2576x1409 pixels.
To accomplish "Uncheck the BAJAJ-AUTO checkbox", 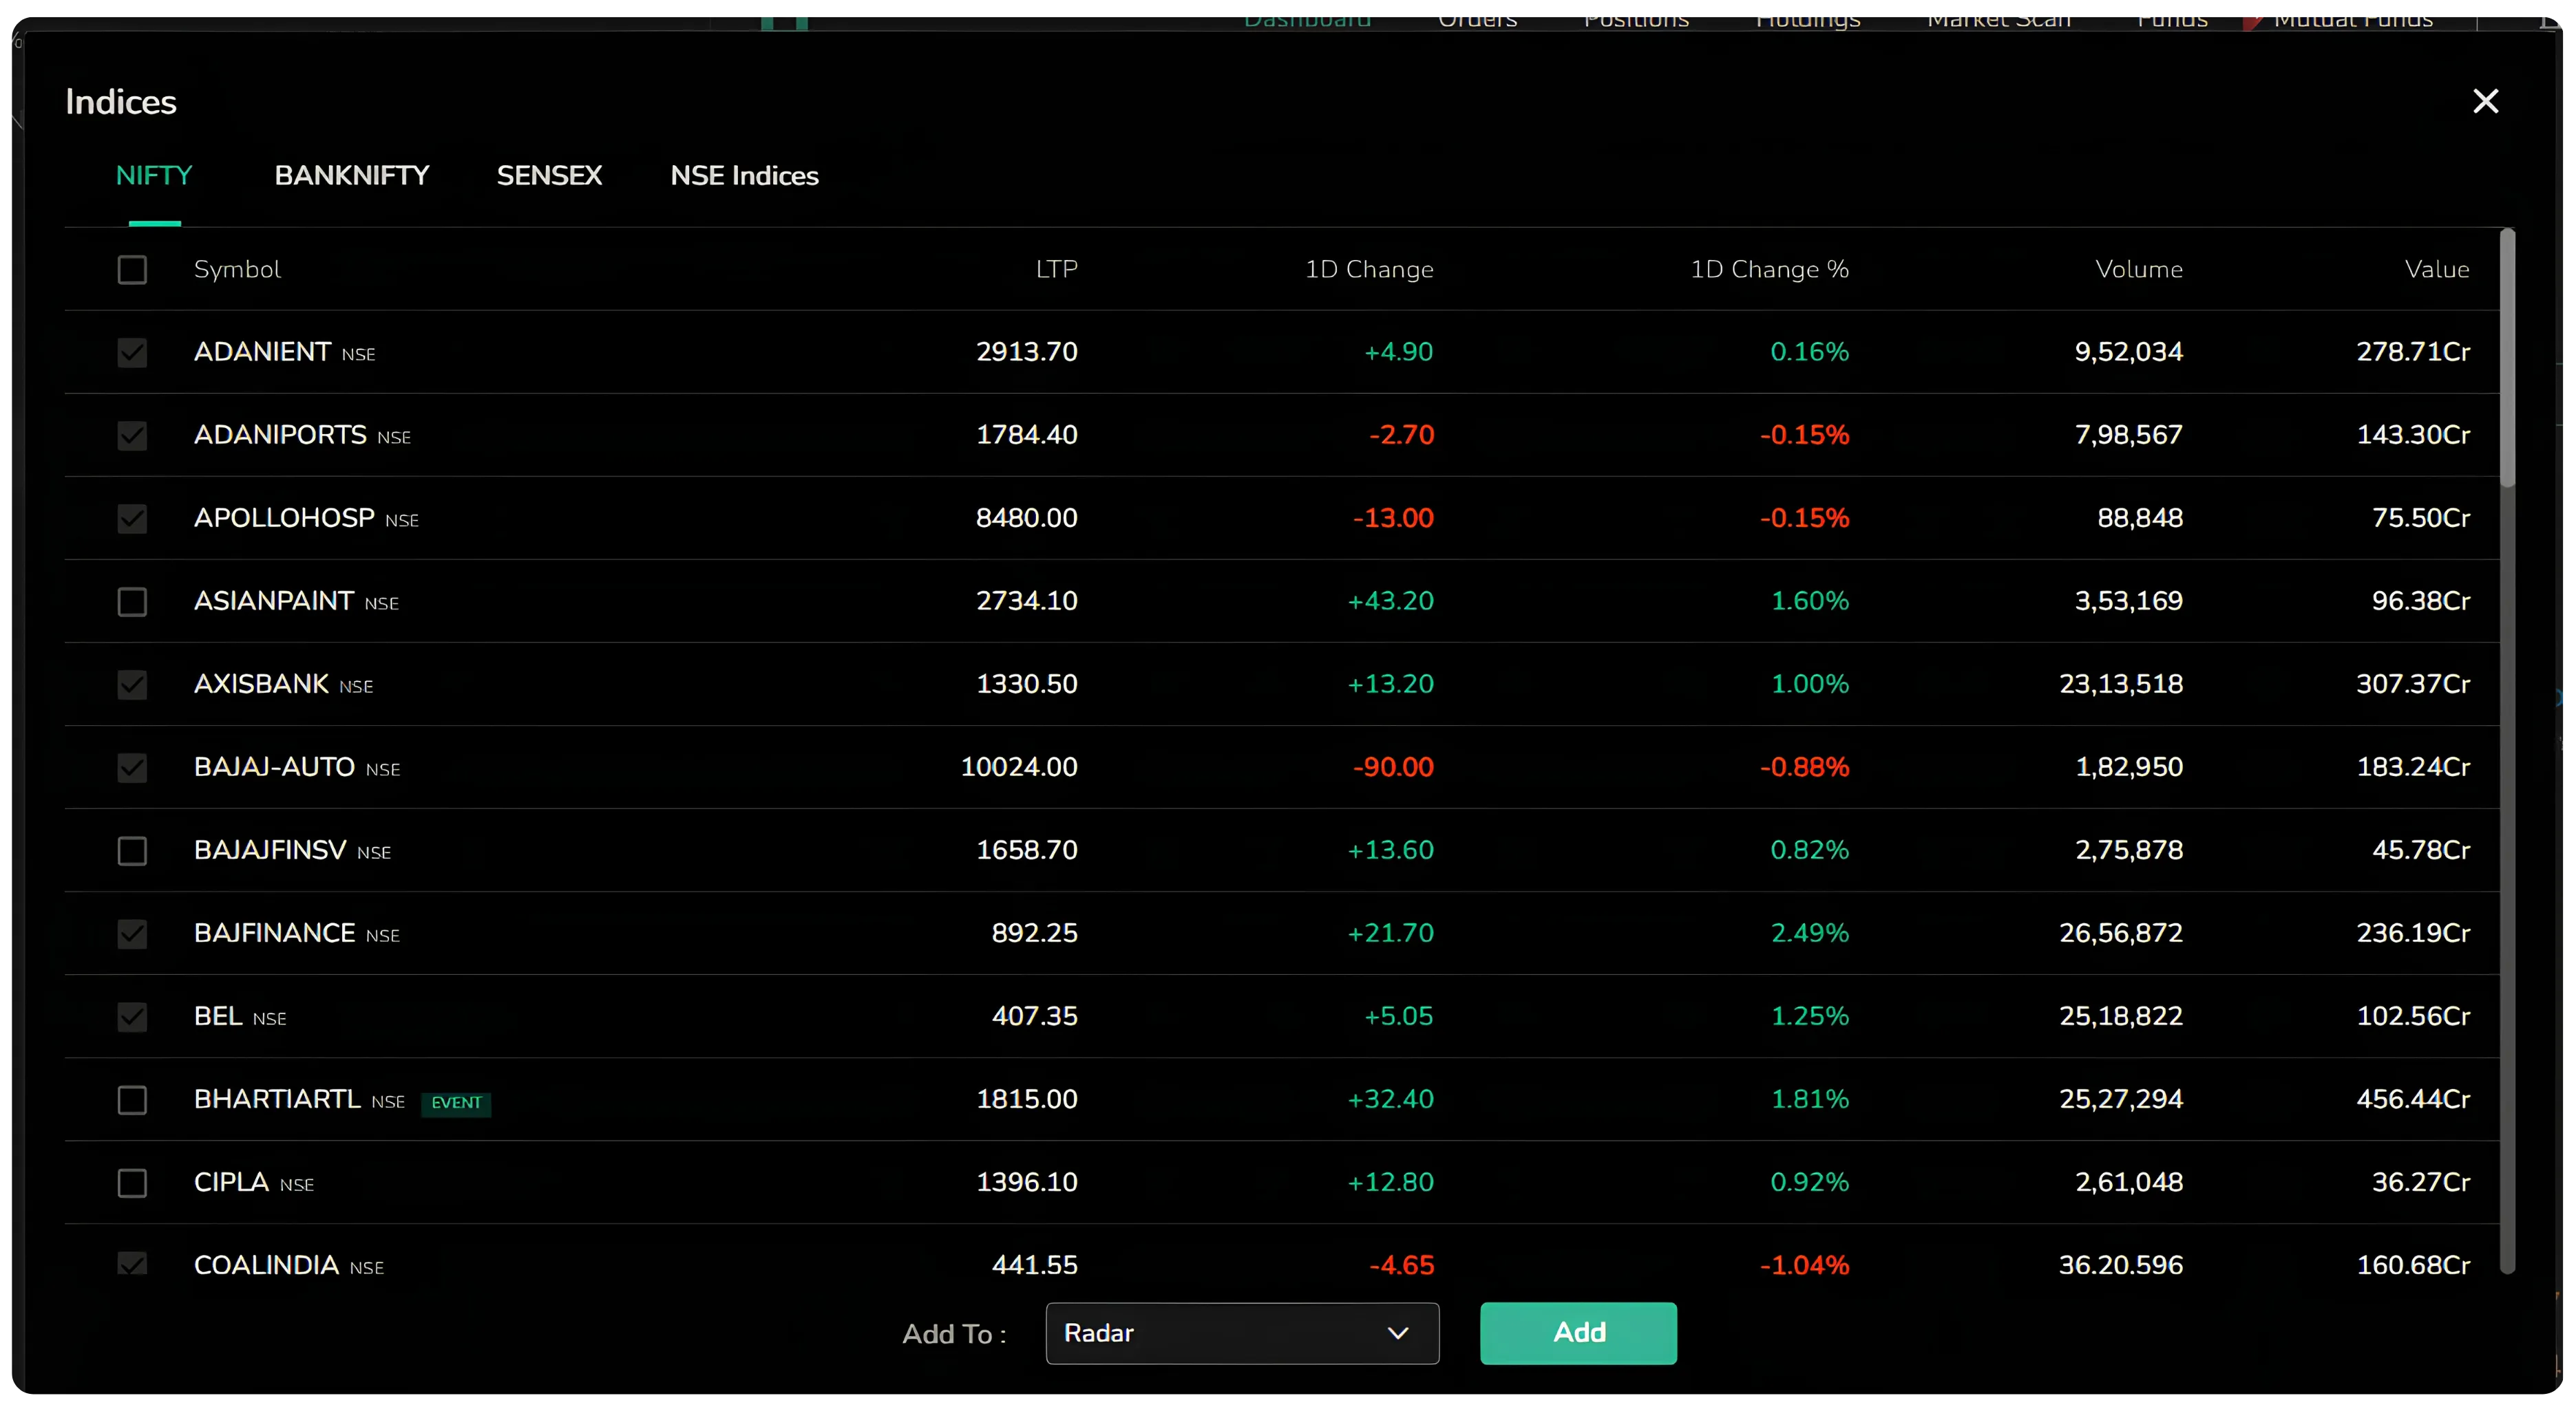I will point(132,768).
